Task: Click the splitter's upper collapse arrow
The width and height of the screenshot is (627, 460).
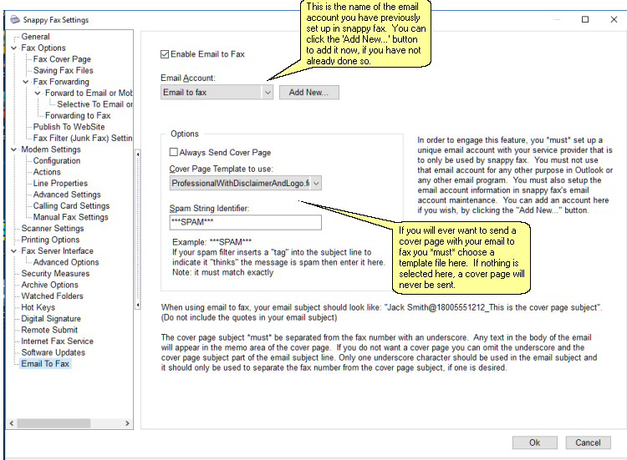Action: click(138, 154)
